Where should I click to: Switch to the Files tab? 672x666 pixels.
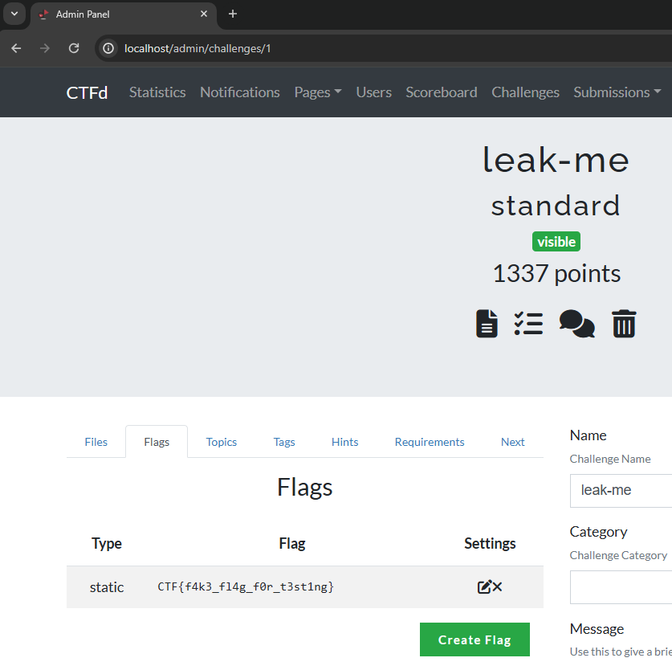point(96,442)
